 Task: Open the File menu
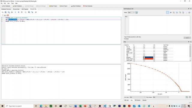pyautogui.click(x=1, y=3)
